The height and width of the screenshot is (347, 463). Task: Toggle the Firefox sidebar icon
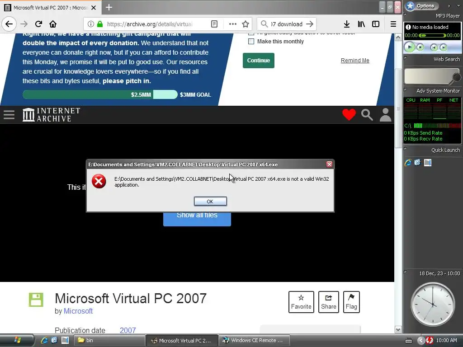coord(376,24)
